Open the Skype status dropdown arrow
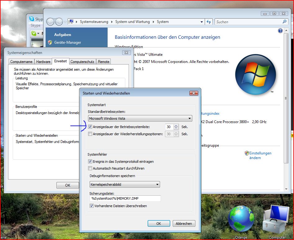This screenshot has width=294, height=240. [38, 33]
